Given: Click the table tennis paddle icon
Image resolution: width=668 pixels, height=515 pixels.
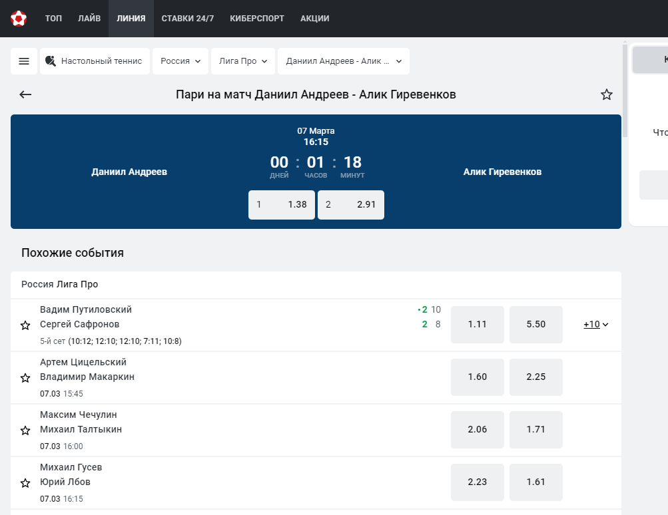Looking at the screenshot, I should click(x=51, y=61).
